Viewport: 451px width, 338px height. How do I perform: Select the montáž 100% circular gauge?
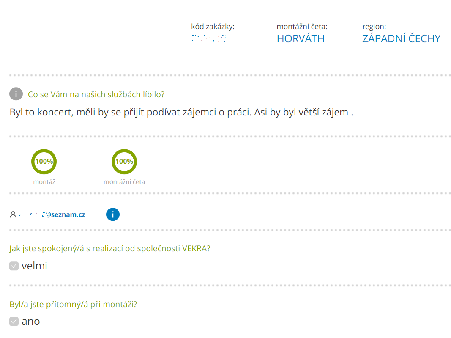coord(44,162)
